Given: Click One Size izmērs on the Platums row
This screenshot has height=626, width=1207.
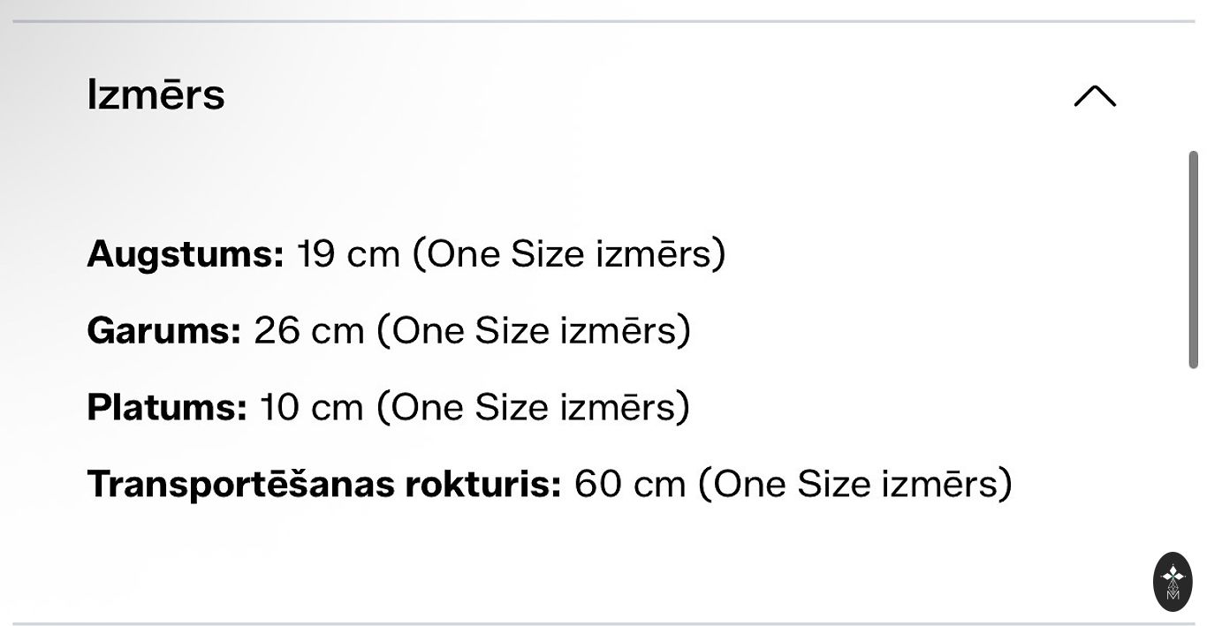Looking at the screenshot, I should [534, 408].
